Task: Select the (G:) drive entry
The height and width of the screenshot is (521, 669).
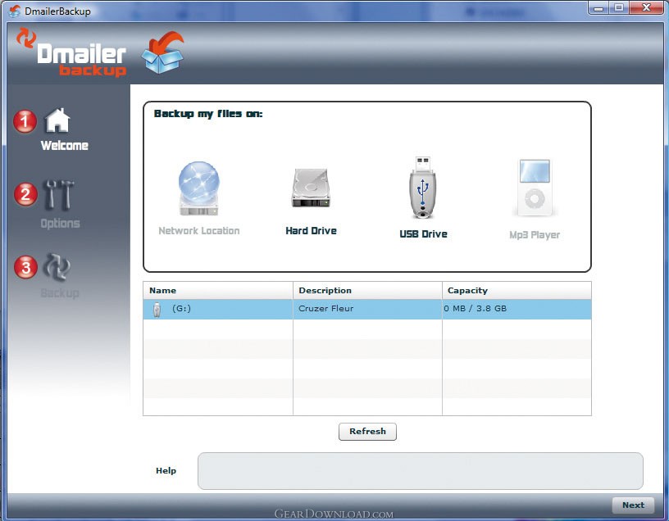Action: [218, 309]
